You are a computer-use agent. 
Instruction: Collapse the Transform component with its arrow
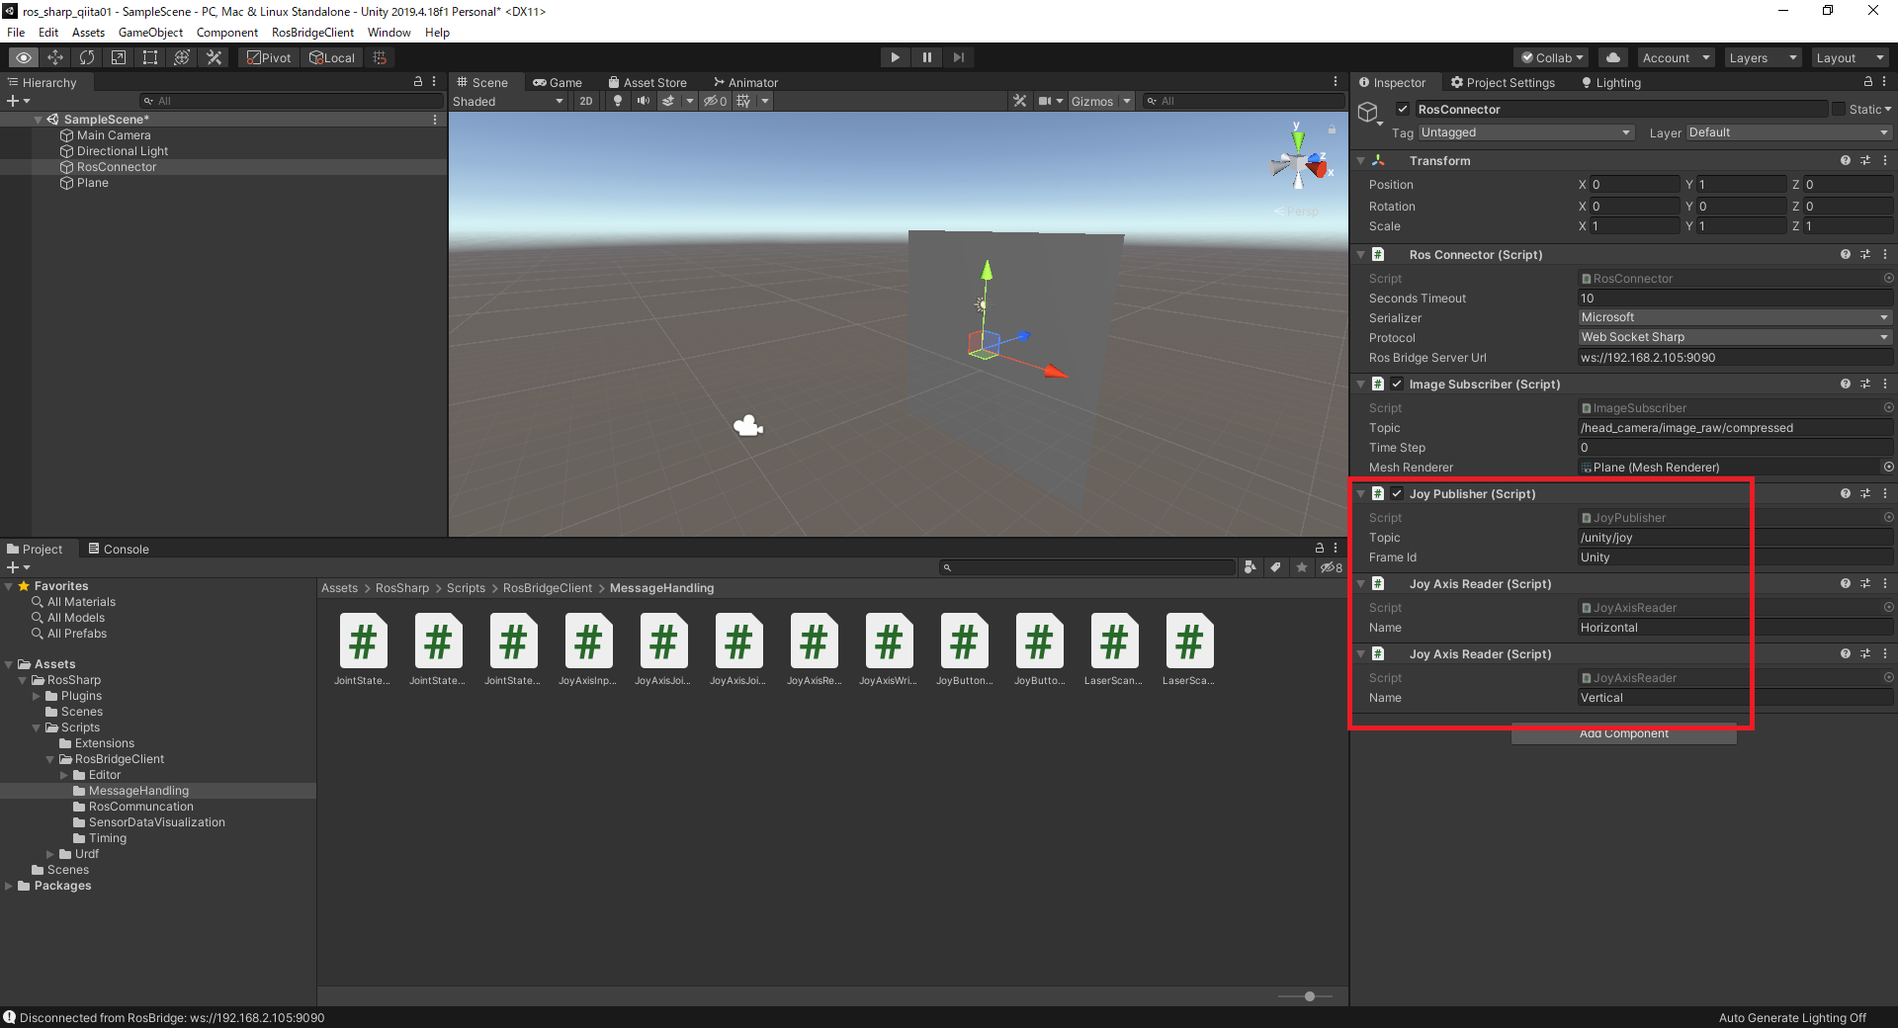pyautogui.click(x=1361, y=160)
